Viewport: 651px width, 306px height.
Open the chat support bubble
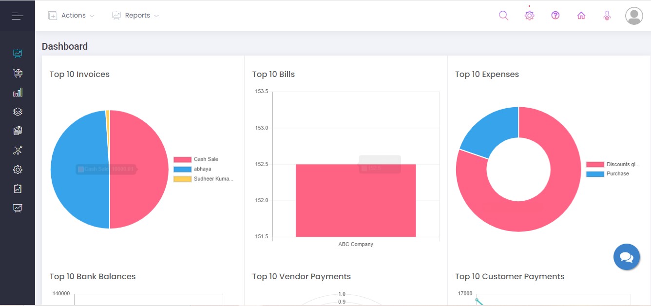[x=627, y=257]
